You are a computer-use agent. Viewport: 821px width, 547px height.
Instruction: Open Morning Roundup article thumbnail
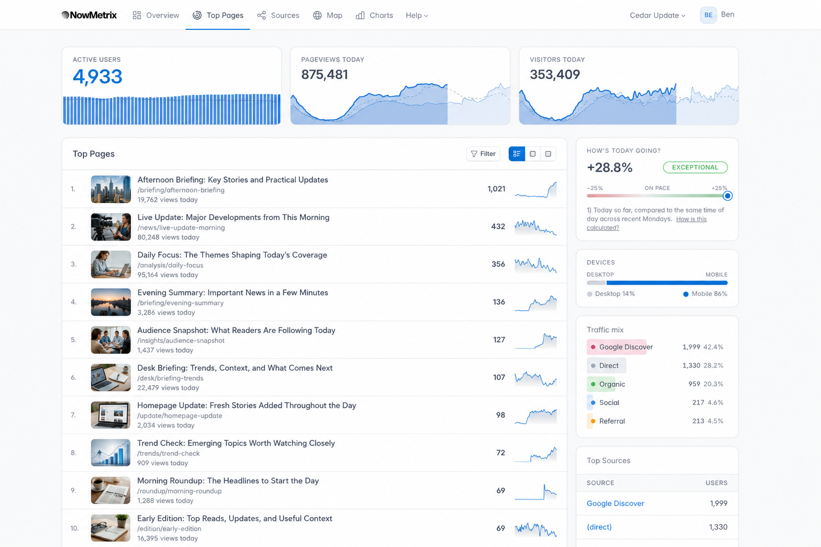tap(111, 490)
